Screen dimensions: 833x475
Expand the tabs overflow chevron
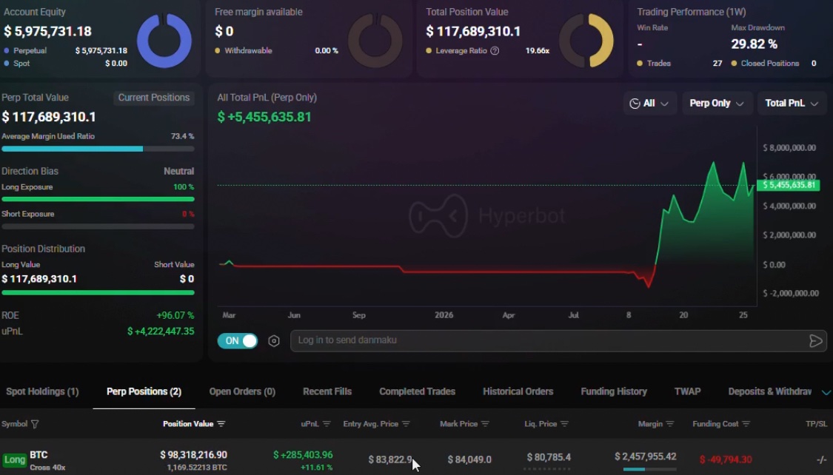coord(826,392)
